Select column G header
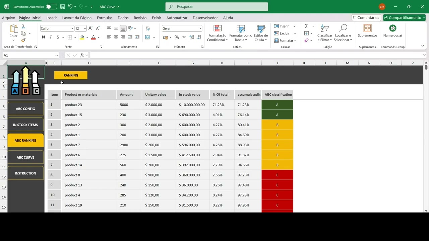429x241 pixels. [192, 63]
